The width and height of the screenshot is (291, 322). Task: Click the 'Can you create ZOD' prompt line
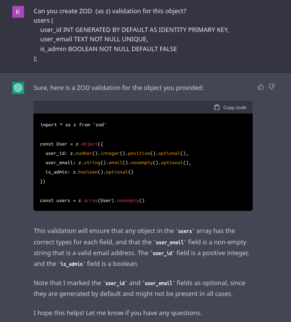[x=110, y=11]
